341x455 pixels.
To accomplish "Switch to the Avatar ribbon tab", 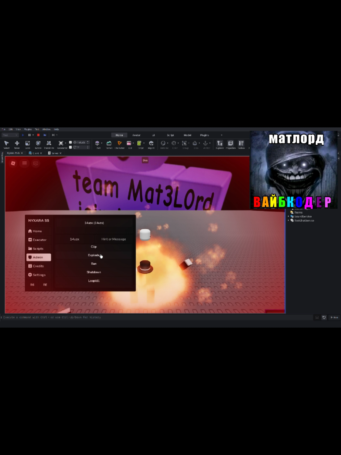I will click(136, 135).
